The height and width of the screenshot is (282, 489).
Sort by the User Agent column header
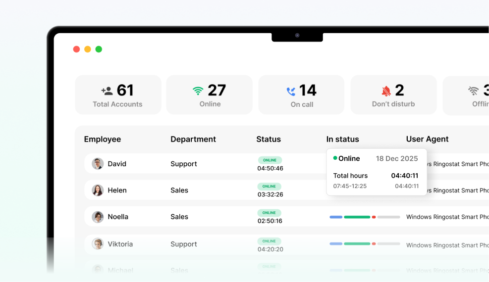coord(427,139)
